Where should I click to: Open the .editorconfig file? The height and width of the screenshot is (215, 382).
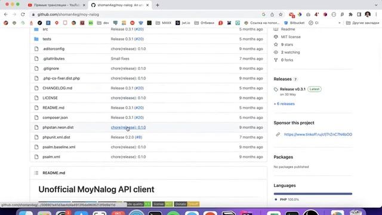[53, 49]
